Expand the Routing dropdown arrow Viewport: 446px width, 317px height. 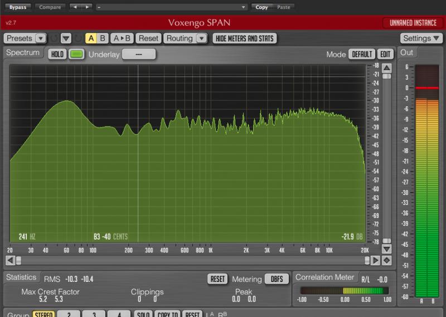(202, 38)
